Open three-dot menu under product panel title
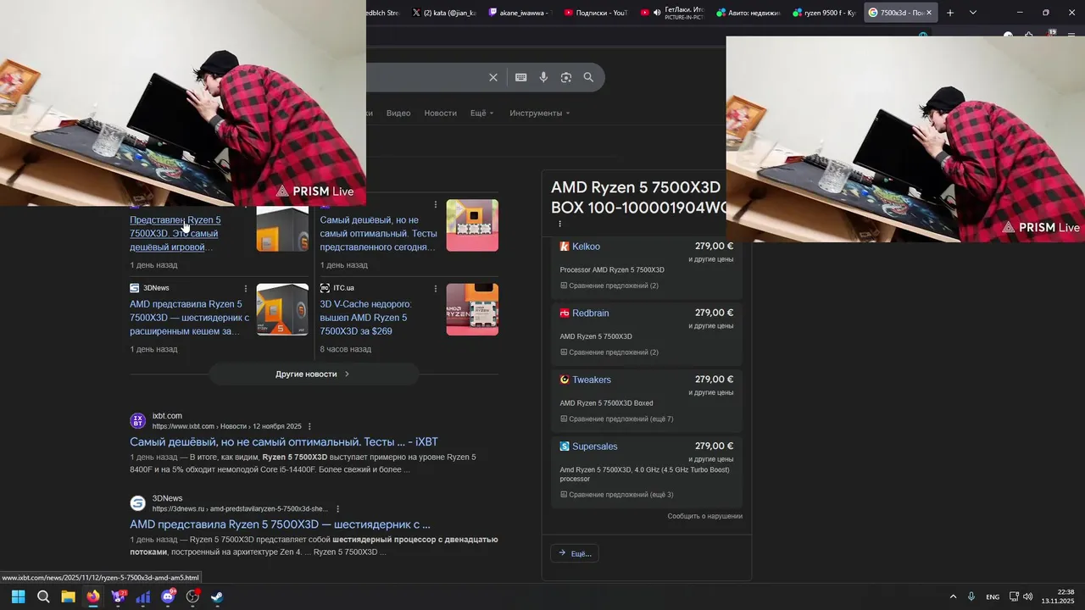This screenshot has height=610, width=1085. pyautogui.click(x=559, y=224)
